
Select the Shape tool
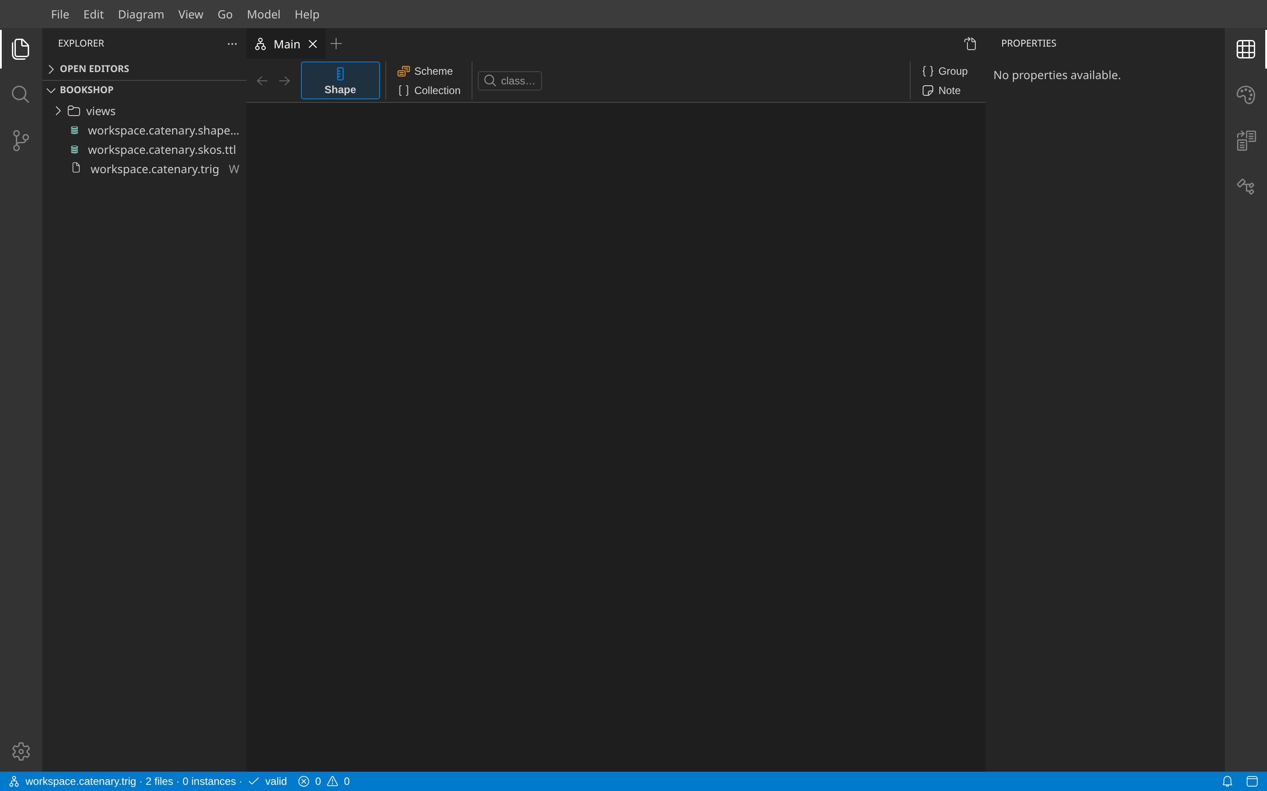pyautogui.click(x=341, y=80)
